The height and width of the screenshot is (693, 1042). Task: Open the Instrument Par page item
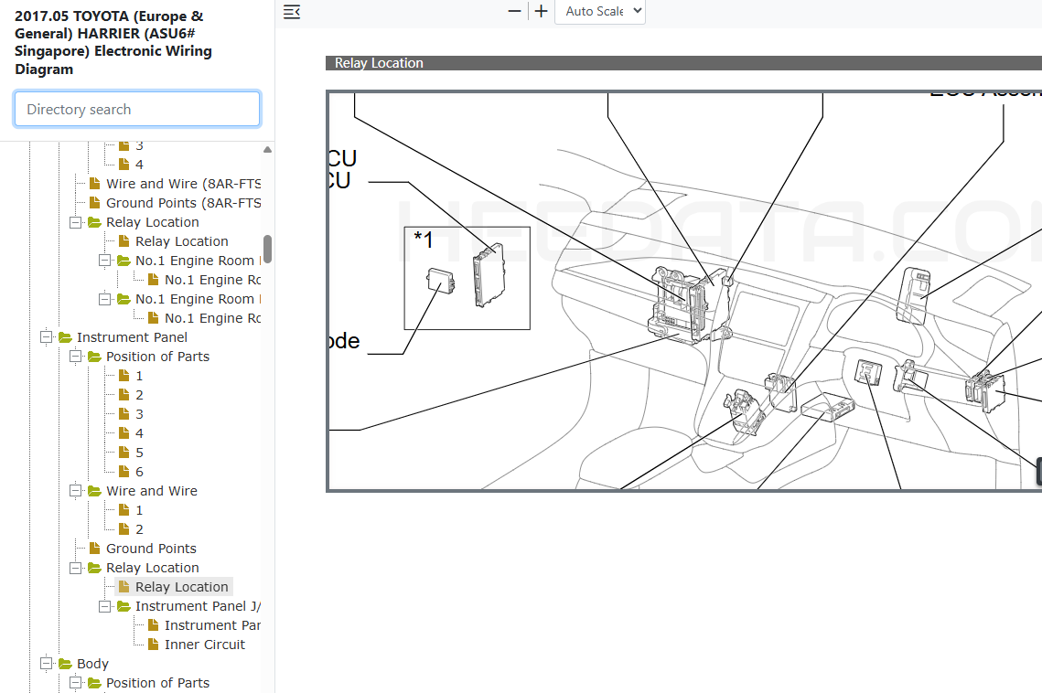[x=212, y=625]
